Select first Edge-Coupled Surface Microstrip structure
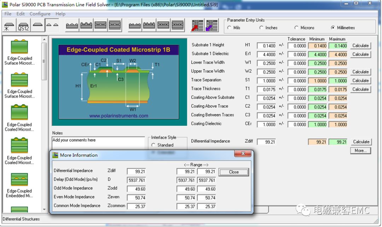382x227 pixels. point(19,52)
